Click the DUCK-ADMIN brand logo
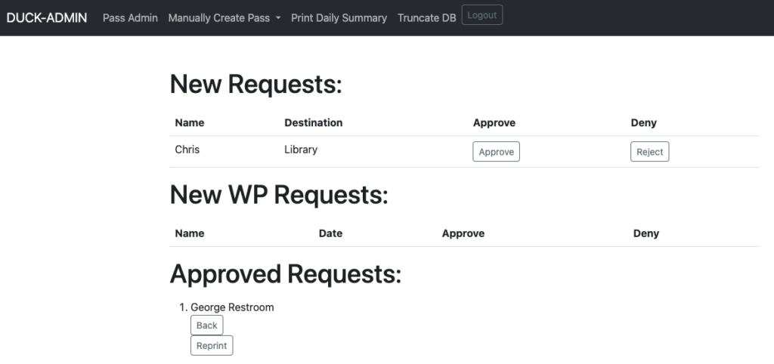 coord(47,17)
